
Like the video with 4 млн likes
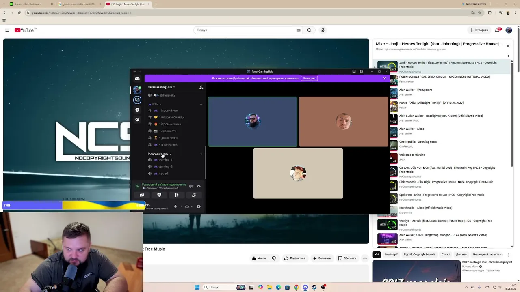(x=258, y=258)
